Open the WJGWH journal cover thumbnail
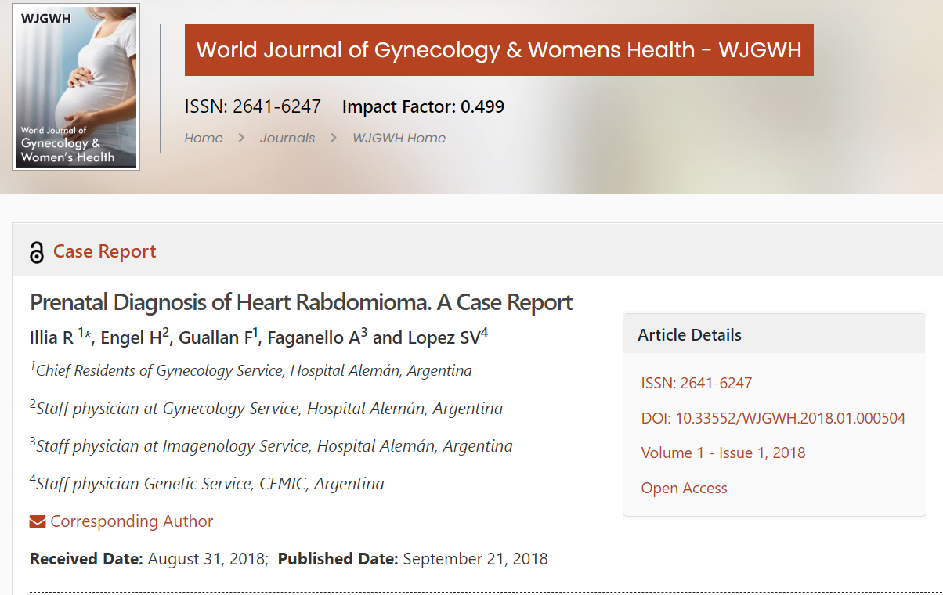 (76, 87)
